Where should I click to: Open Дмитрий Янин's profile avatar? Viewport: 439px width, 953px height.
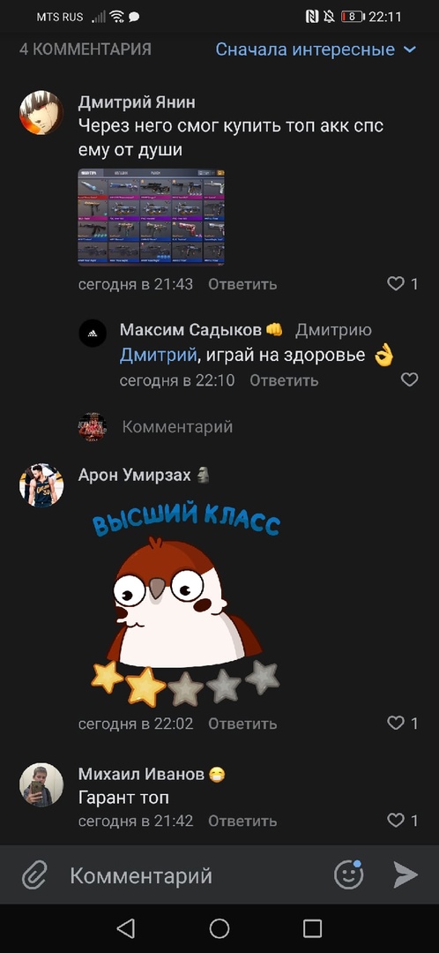pos(41,112)
